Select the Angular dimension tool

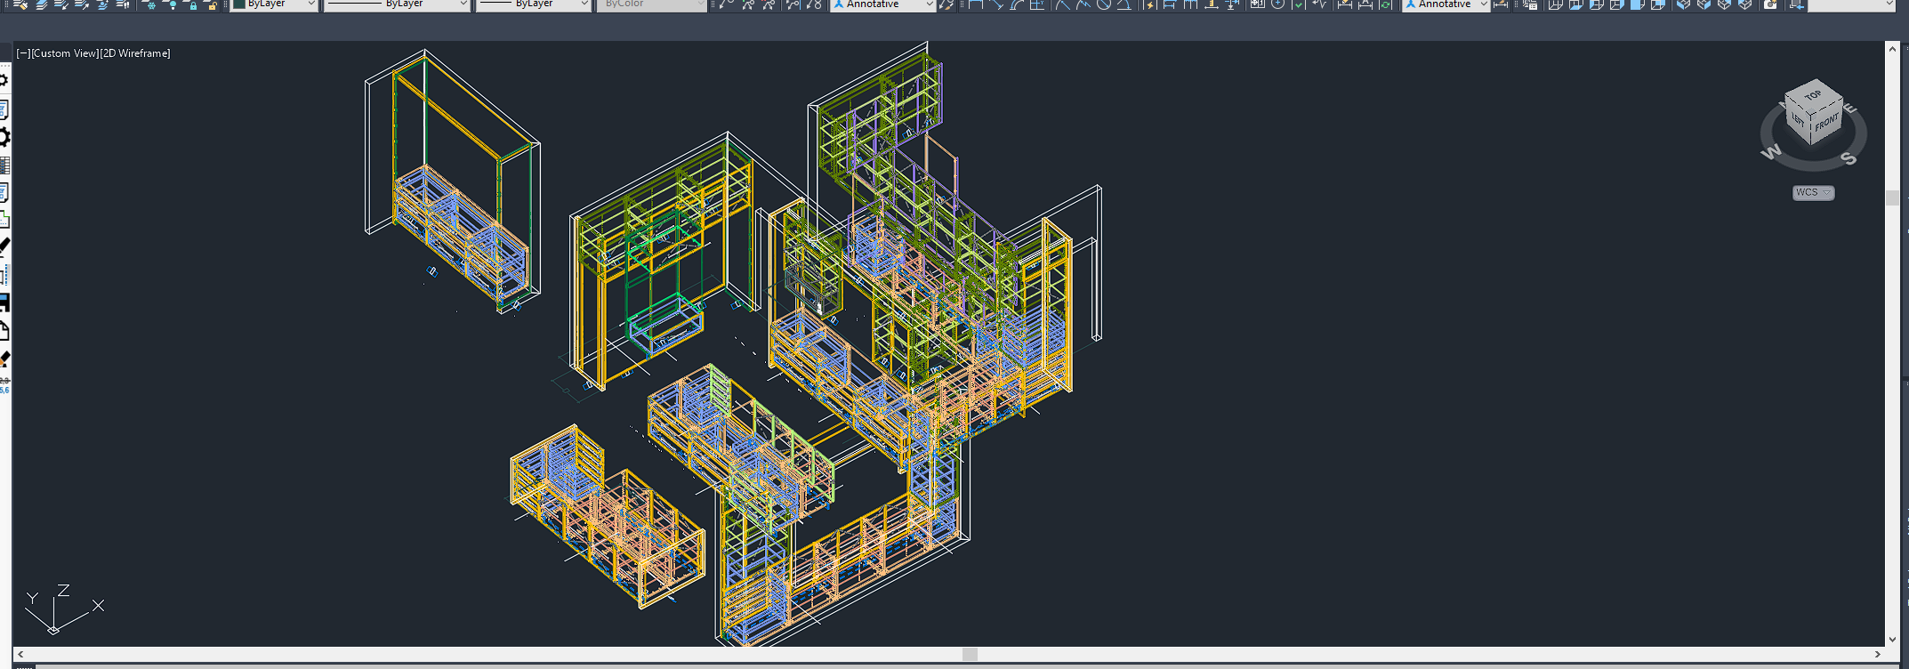(x=1124, y=4)
